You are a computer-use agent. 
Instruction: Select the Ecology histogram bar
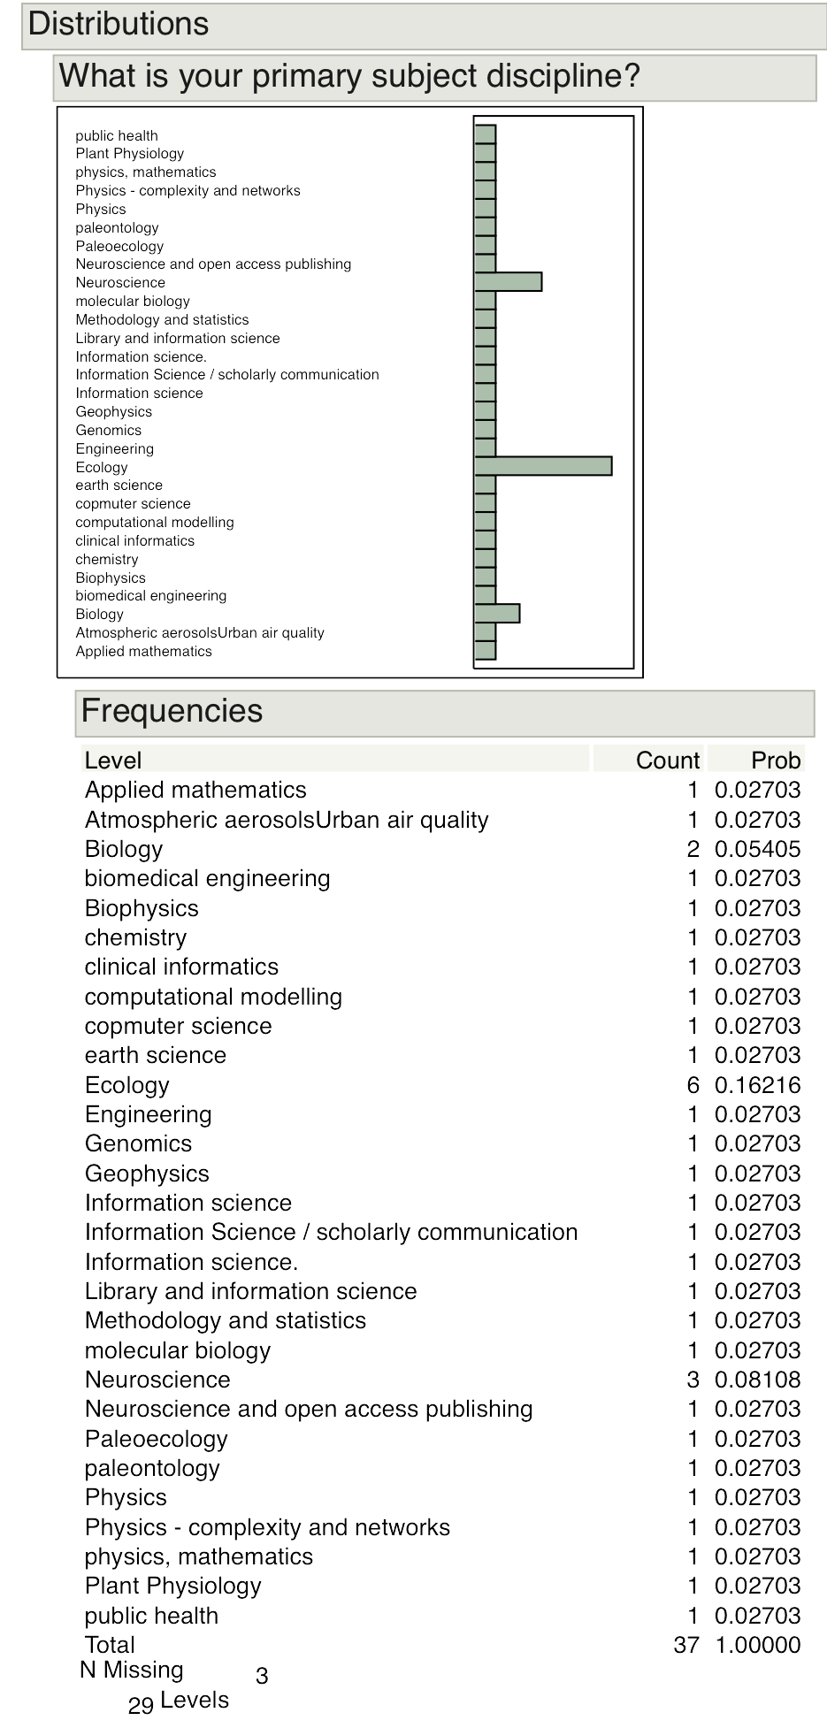(x=542, y=466)
